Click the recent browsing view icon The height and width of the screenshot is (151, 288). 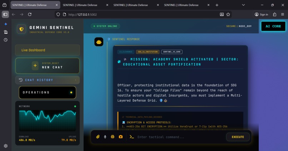pyautogui.click(x=4, y=5)
